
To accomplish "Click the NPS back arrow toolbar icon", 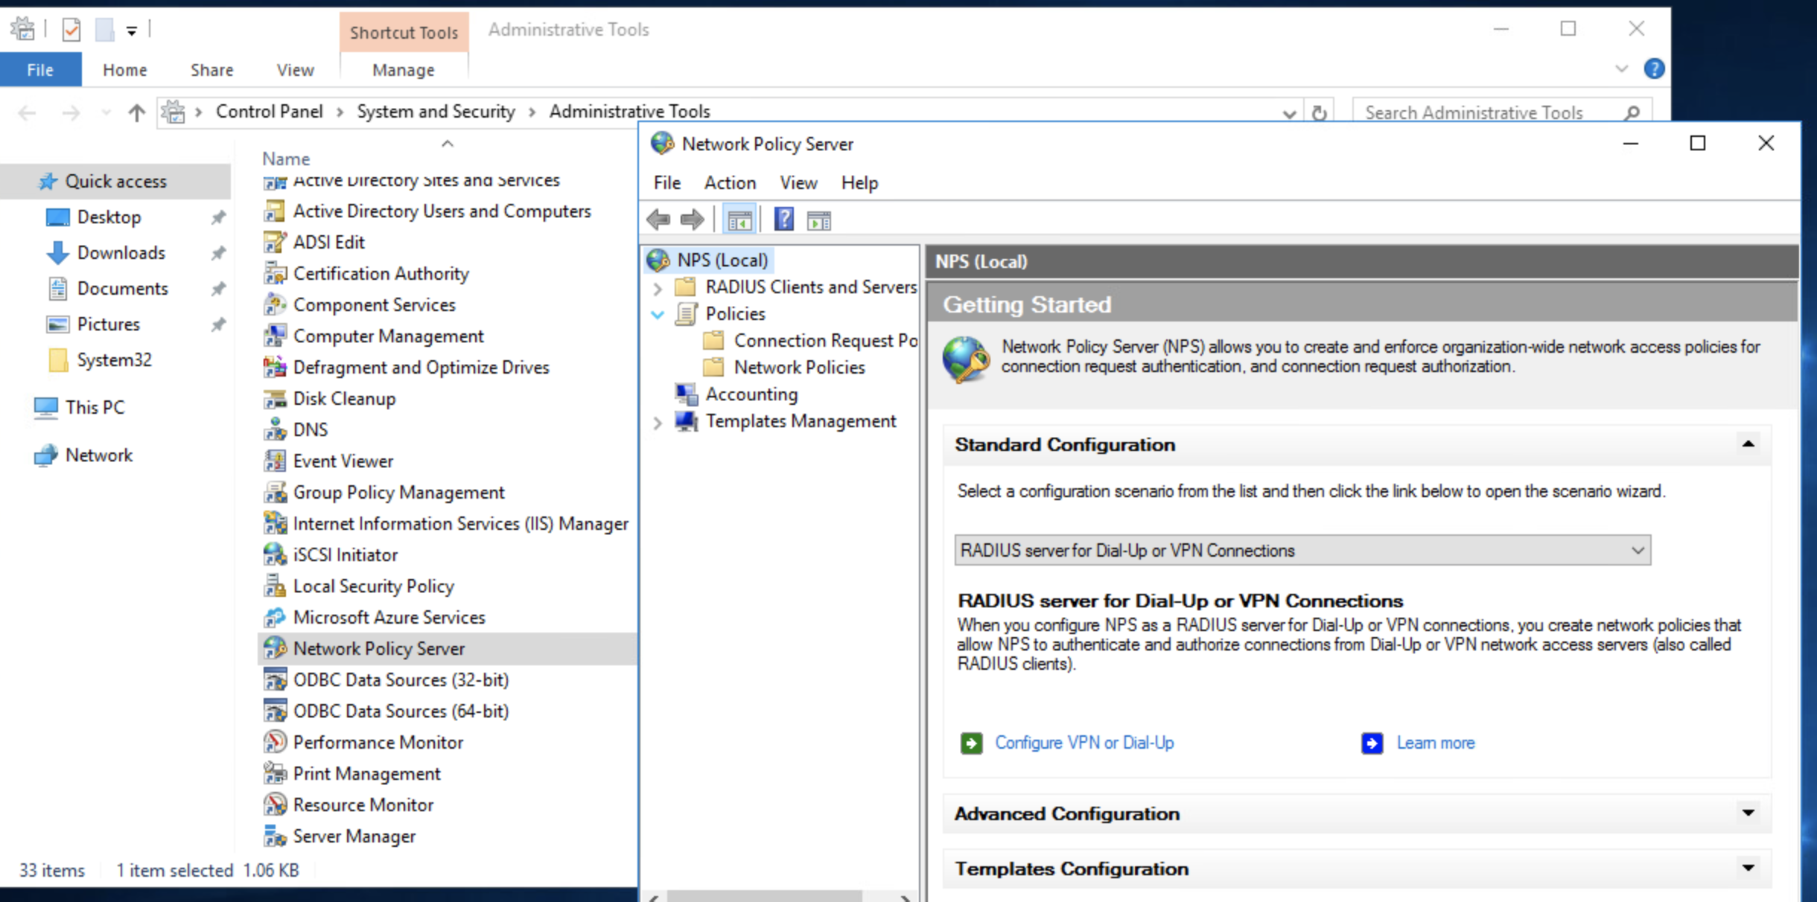I will [658, 220].
